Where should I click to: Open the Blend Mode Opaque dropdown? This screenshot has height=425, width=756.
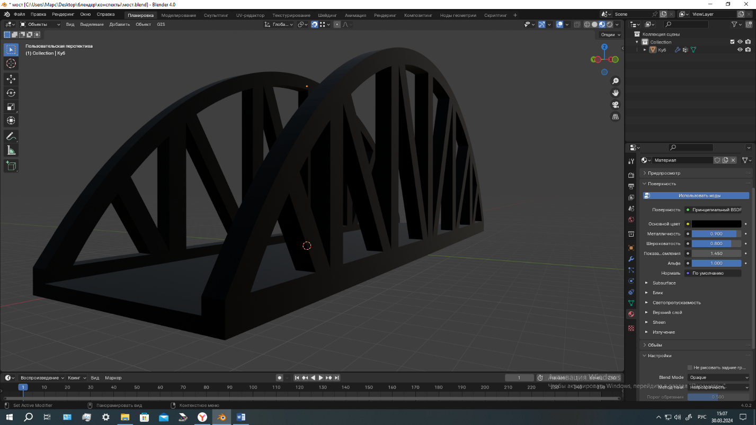(718, 377)
